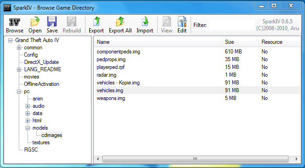Collapse the models folder
Screen dimensions: 305x168
tap(27, 128)
